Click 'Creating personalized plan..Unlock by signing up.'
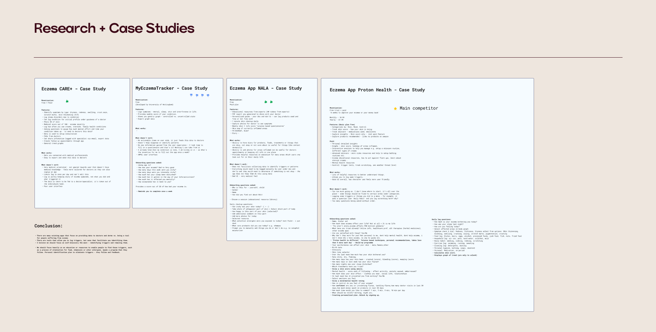The height and width of the screenshot is (332, 656). (x=356, y=295)
